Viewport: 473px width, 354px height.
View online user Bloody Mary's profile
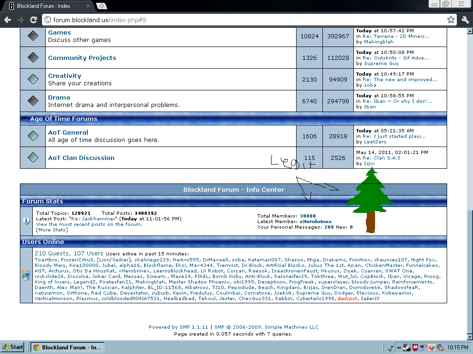[x=50, y=265]
